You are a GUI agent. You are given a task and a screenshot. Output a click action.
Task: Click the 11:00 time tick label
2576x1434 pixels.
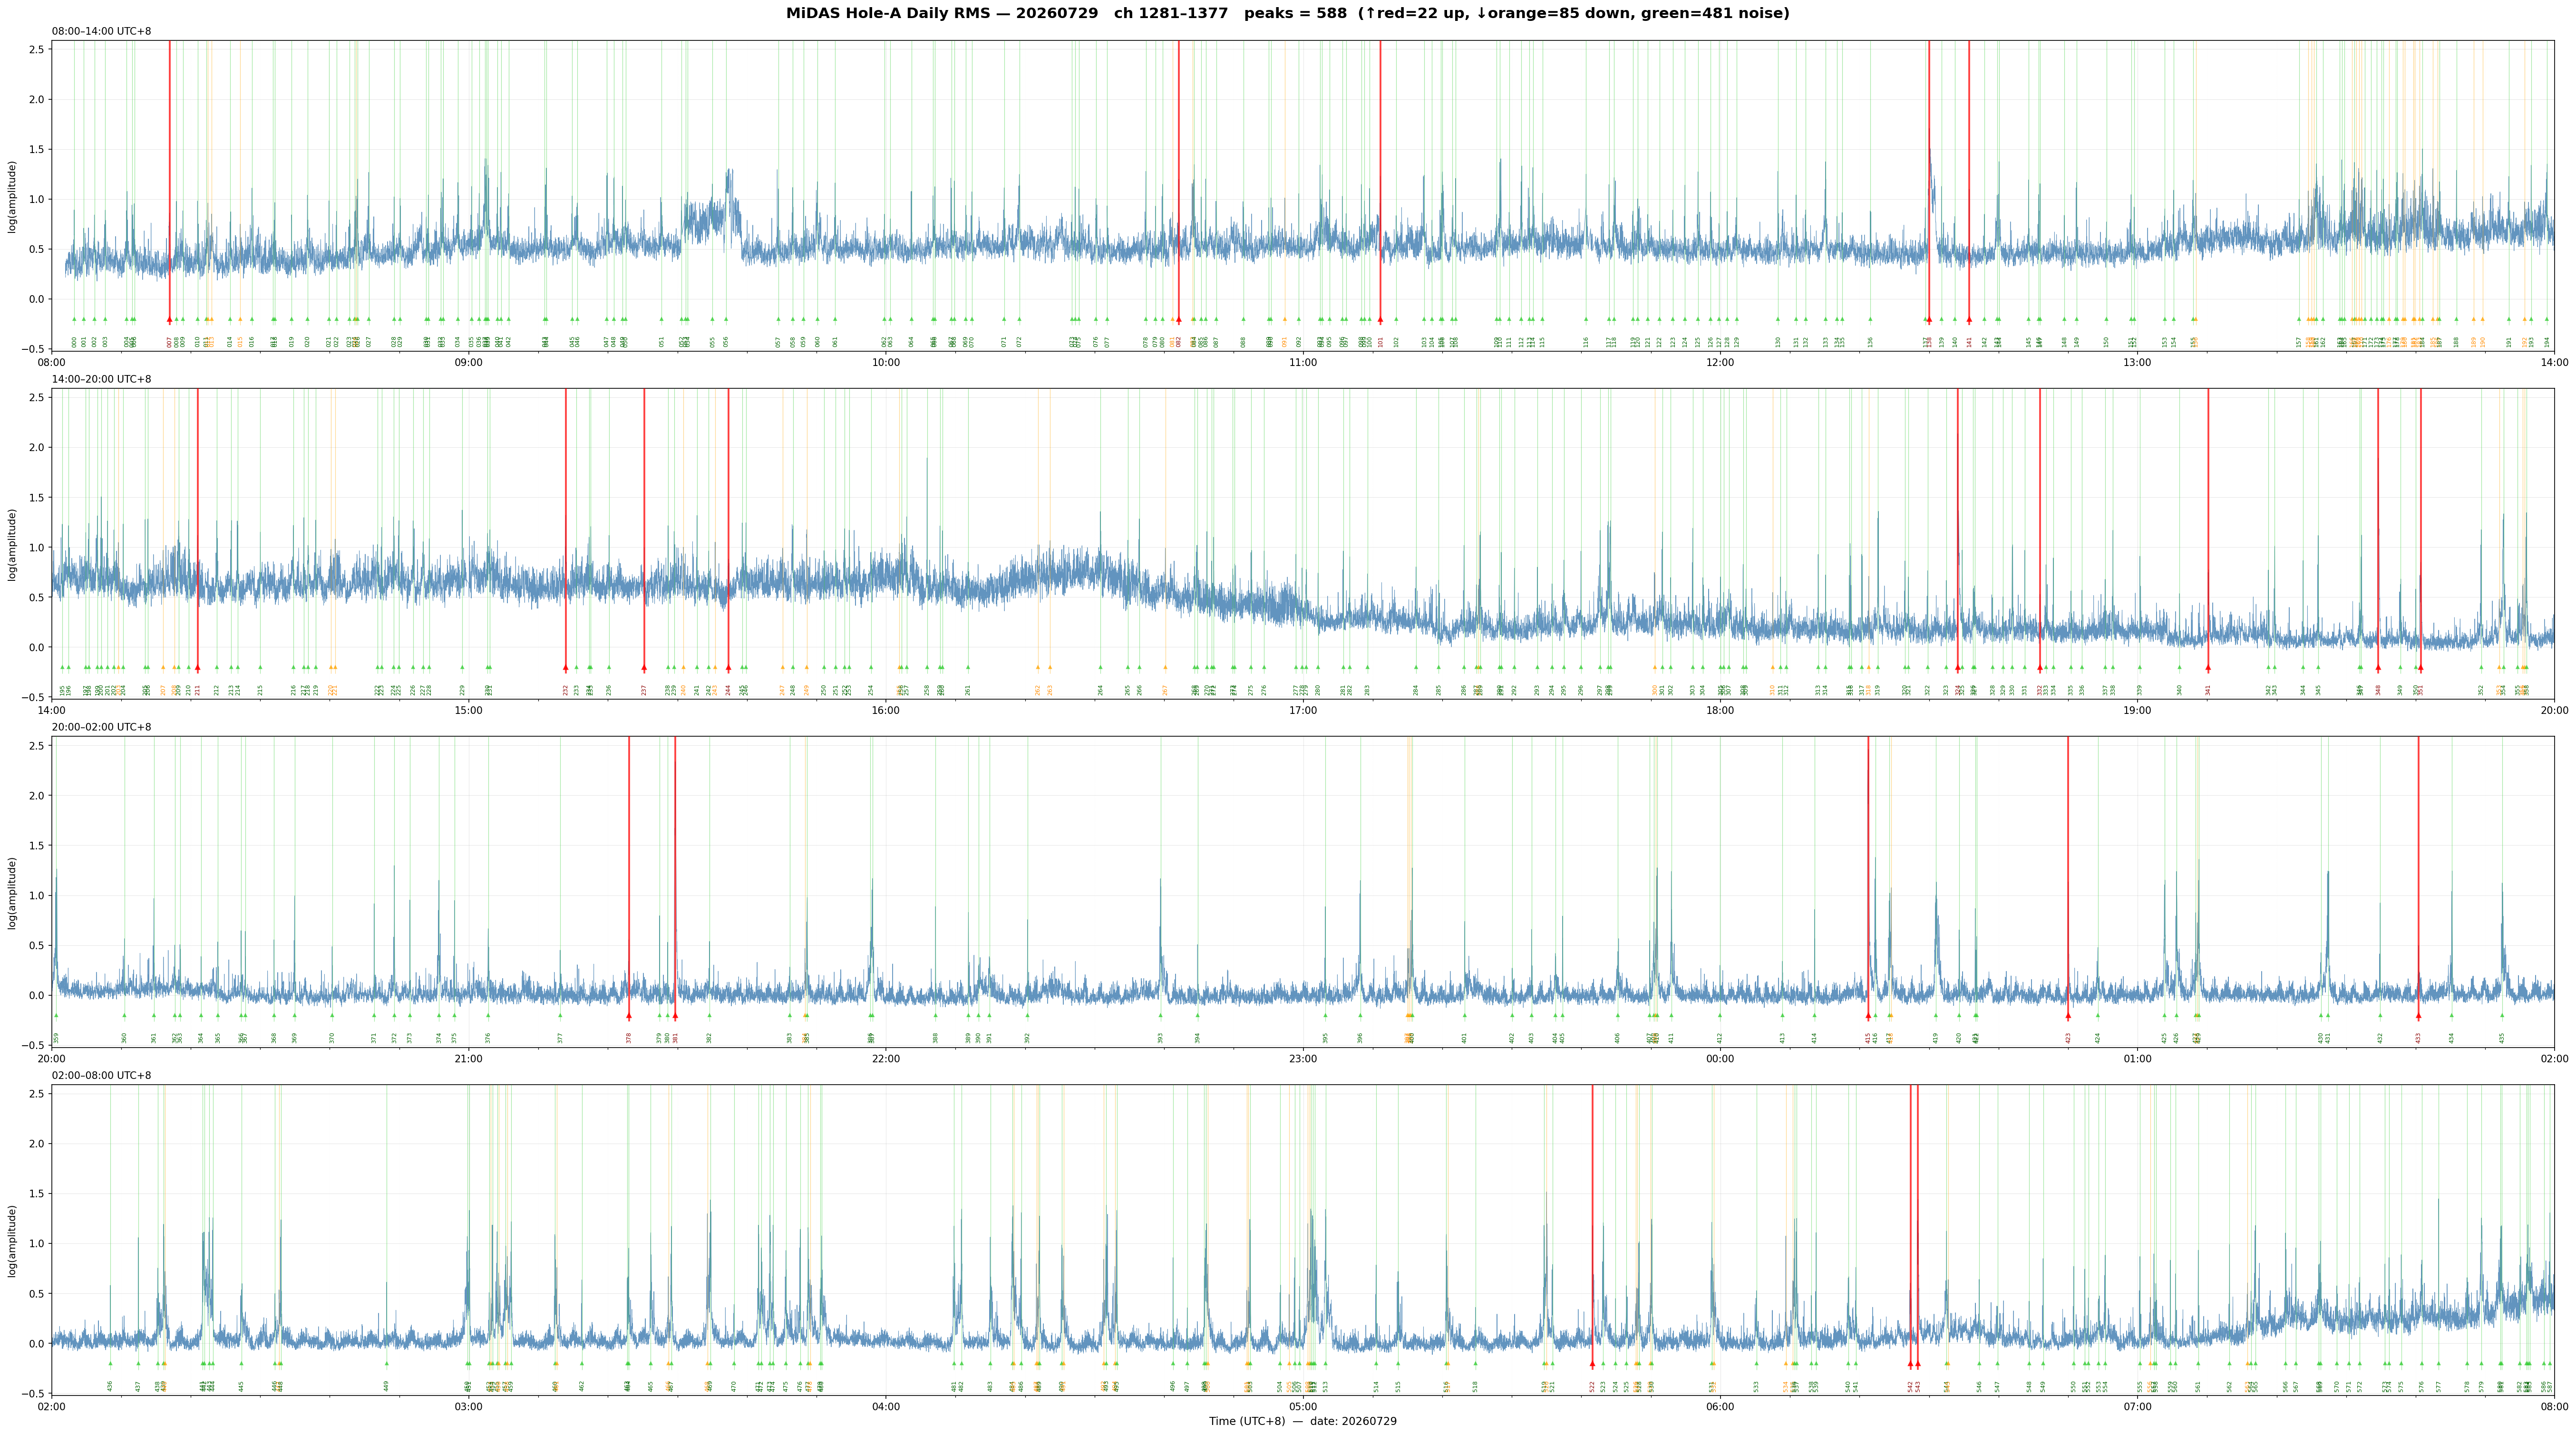click(1303, 362)
